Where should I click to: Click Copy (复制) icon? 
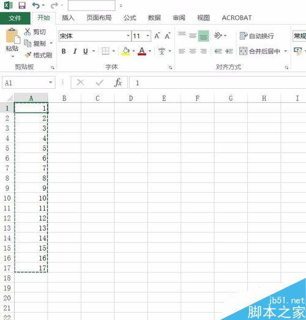[28, 43]
